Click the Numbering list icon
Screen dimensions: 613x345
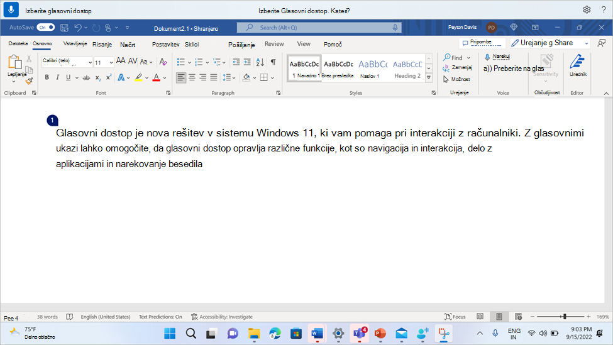click(x=199, y=62)
